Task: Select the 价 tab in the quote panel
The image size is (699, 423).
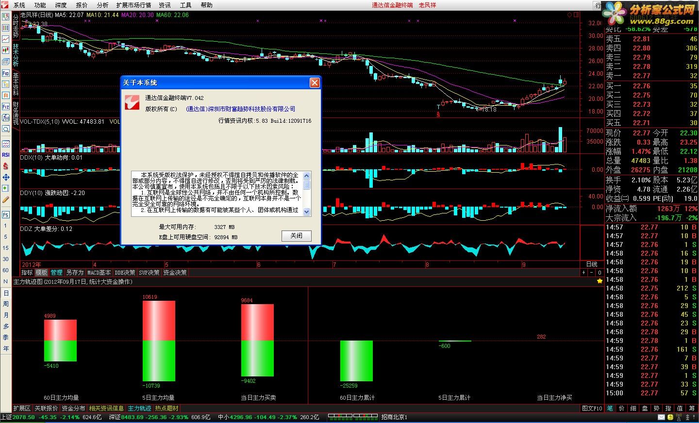Action: [x=621, y=408]
